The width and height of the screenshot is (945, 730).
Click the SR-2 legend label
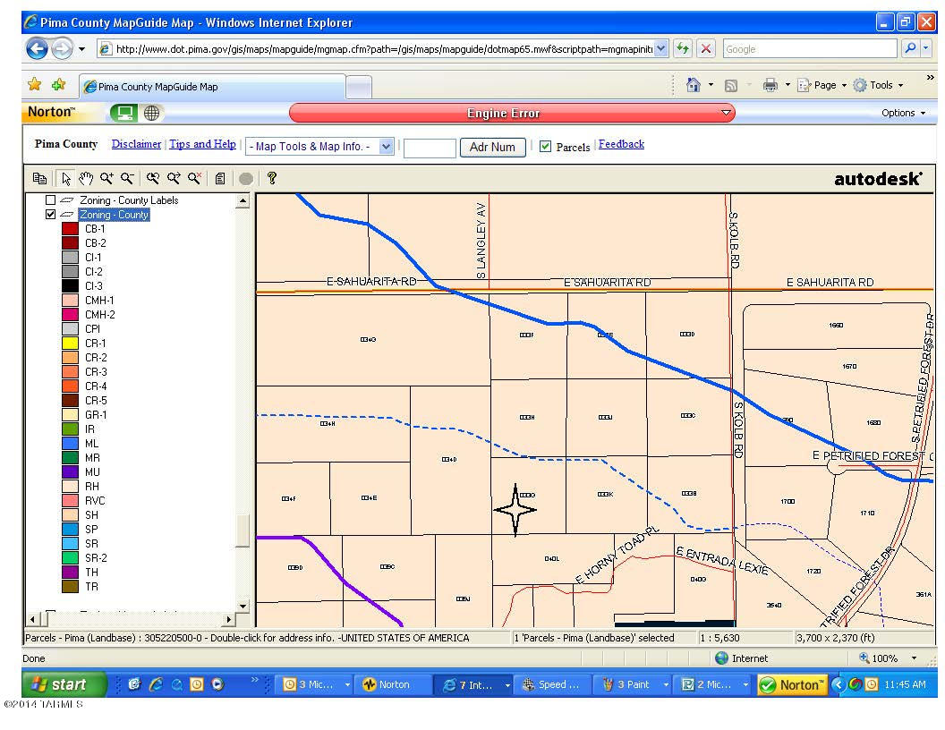(x=96, y=557)
